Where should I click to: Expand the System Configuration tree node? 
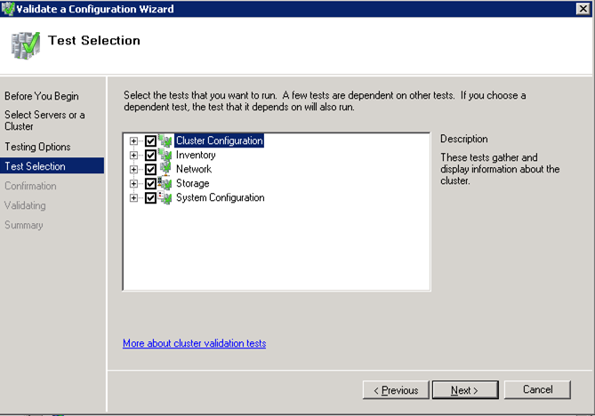pyautogui.click(x=134, y=198)
